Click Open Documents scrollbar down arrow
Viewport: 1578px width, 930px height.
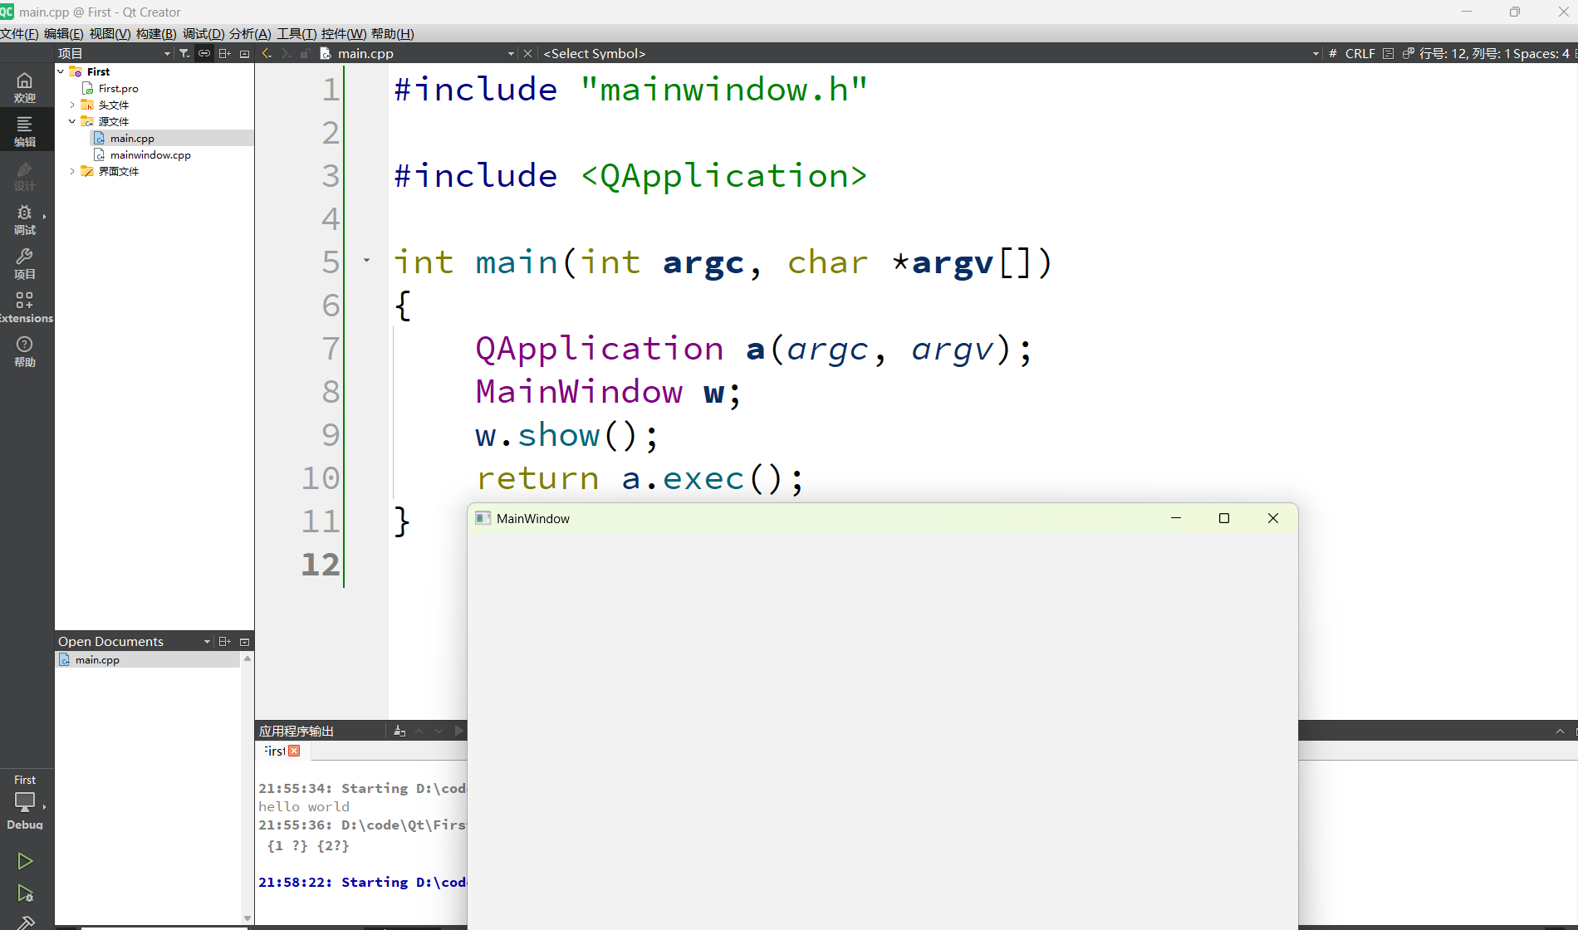point(247,918)
